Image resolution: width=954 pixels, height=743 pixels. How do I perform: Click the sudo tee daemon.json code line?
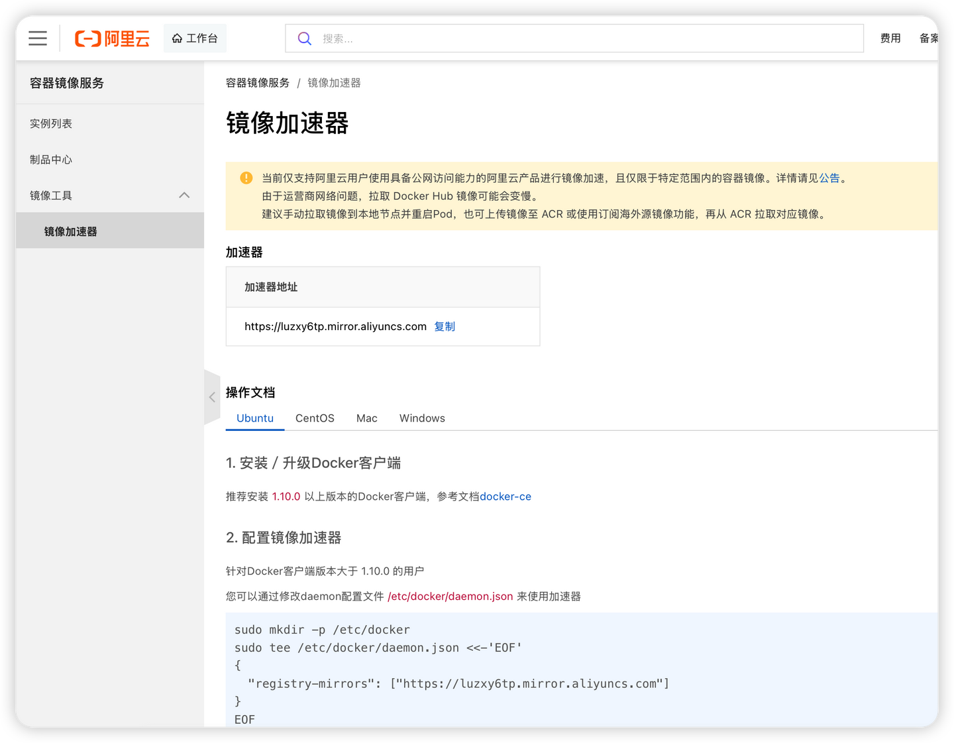click(x=378, y=648)
